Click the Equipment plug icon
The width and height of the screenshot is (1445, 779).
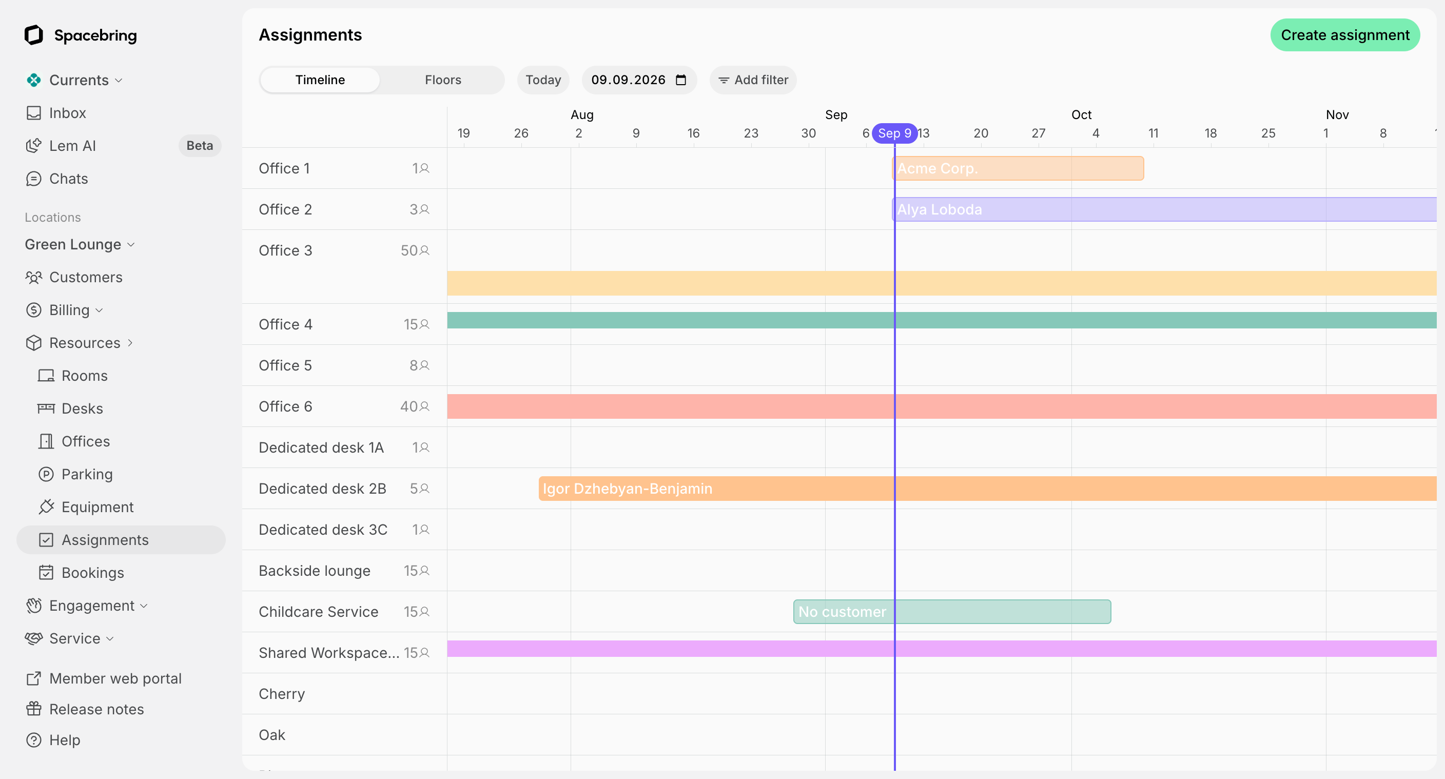coord(46,507)
